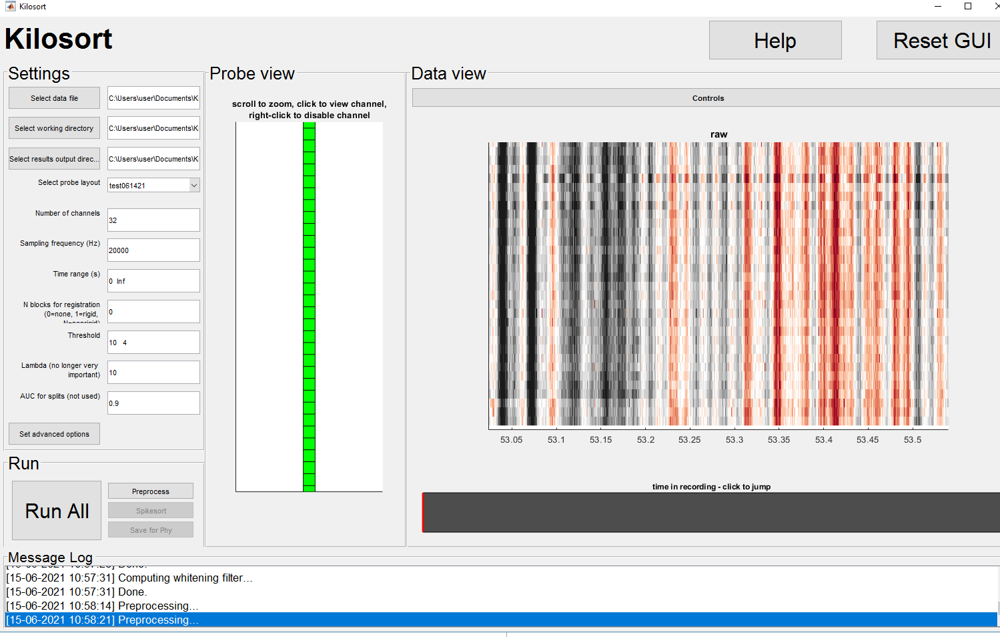Open the Help dialog
This screenshot has height=637, width=1000.
tap(775, 40)
